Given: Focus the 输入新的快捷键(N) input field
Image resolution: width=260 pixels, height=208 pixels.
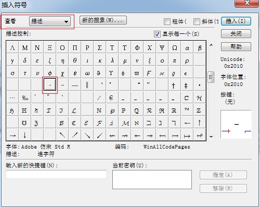Looking at the screenshot, I should tap(56, 174).
